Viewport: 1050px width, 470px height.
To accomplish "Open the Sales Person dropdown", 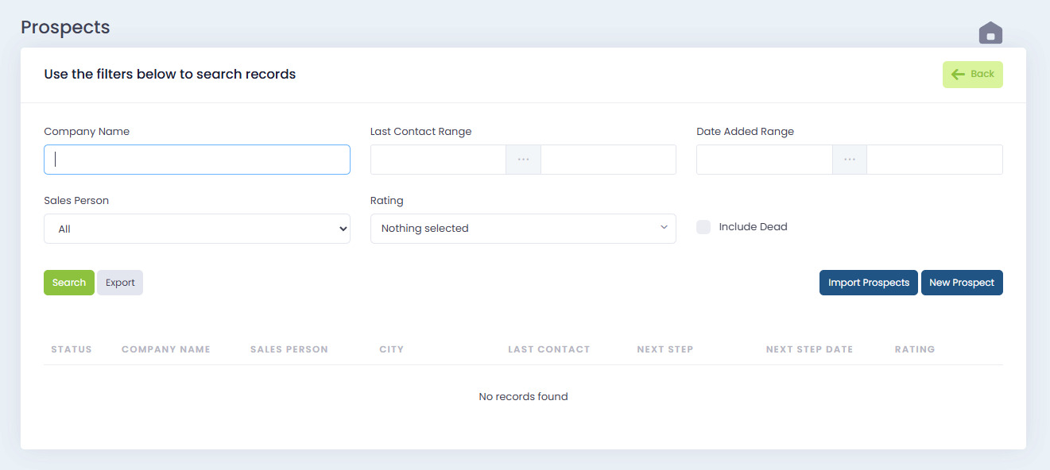I will coord(196,229).
